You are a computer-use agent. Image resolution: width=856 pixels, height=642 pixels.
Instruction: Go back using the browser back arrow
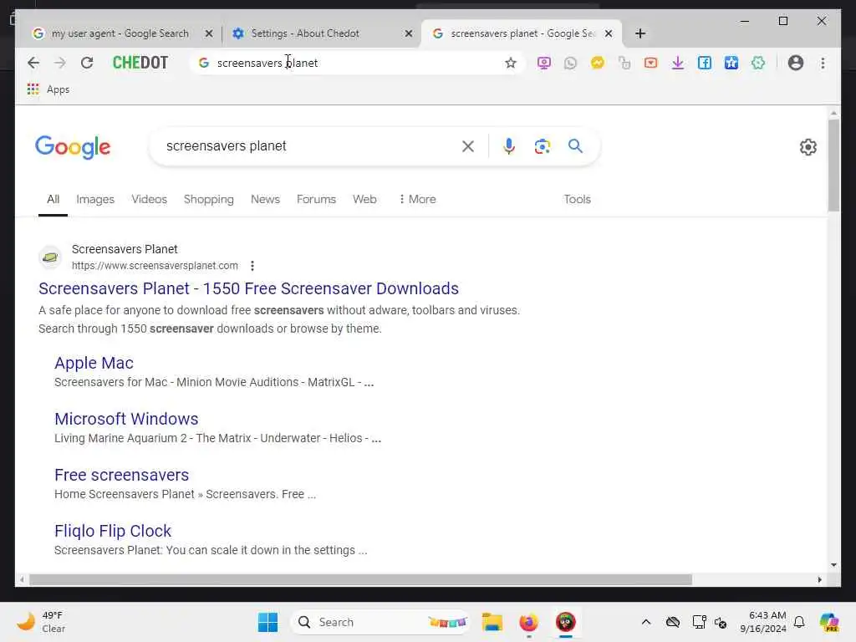(x=33, y=63)
